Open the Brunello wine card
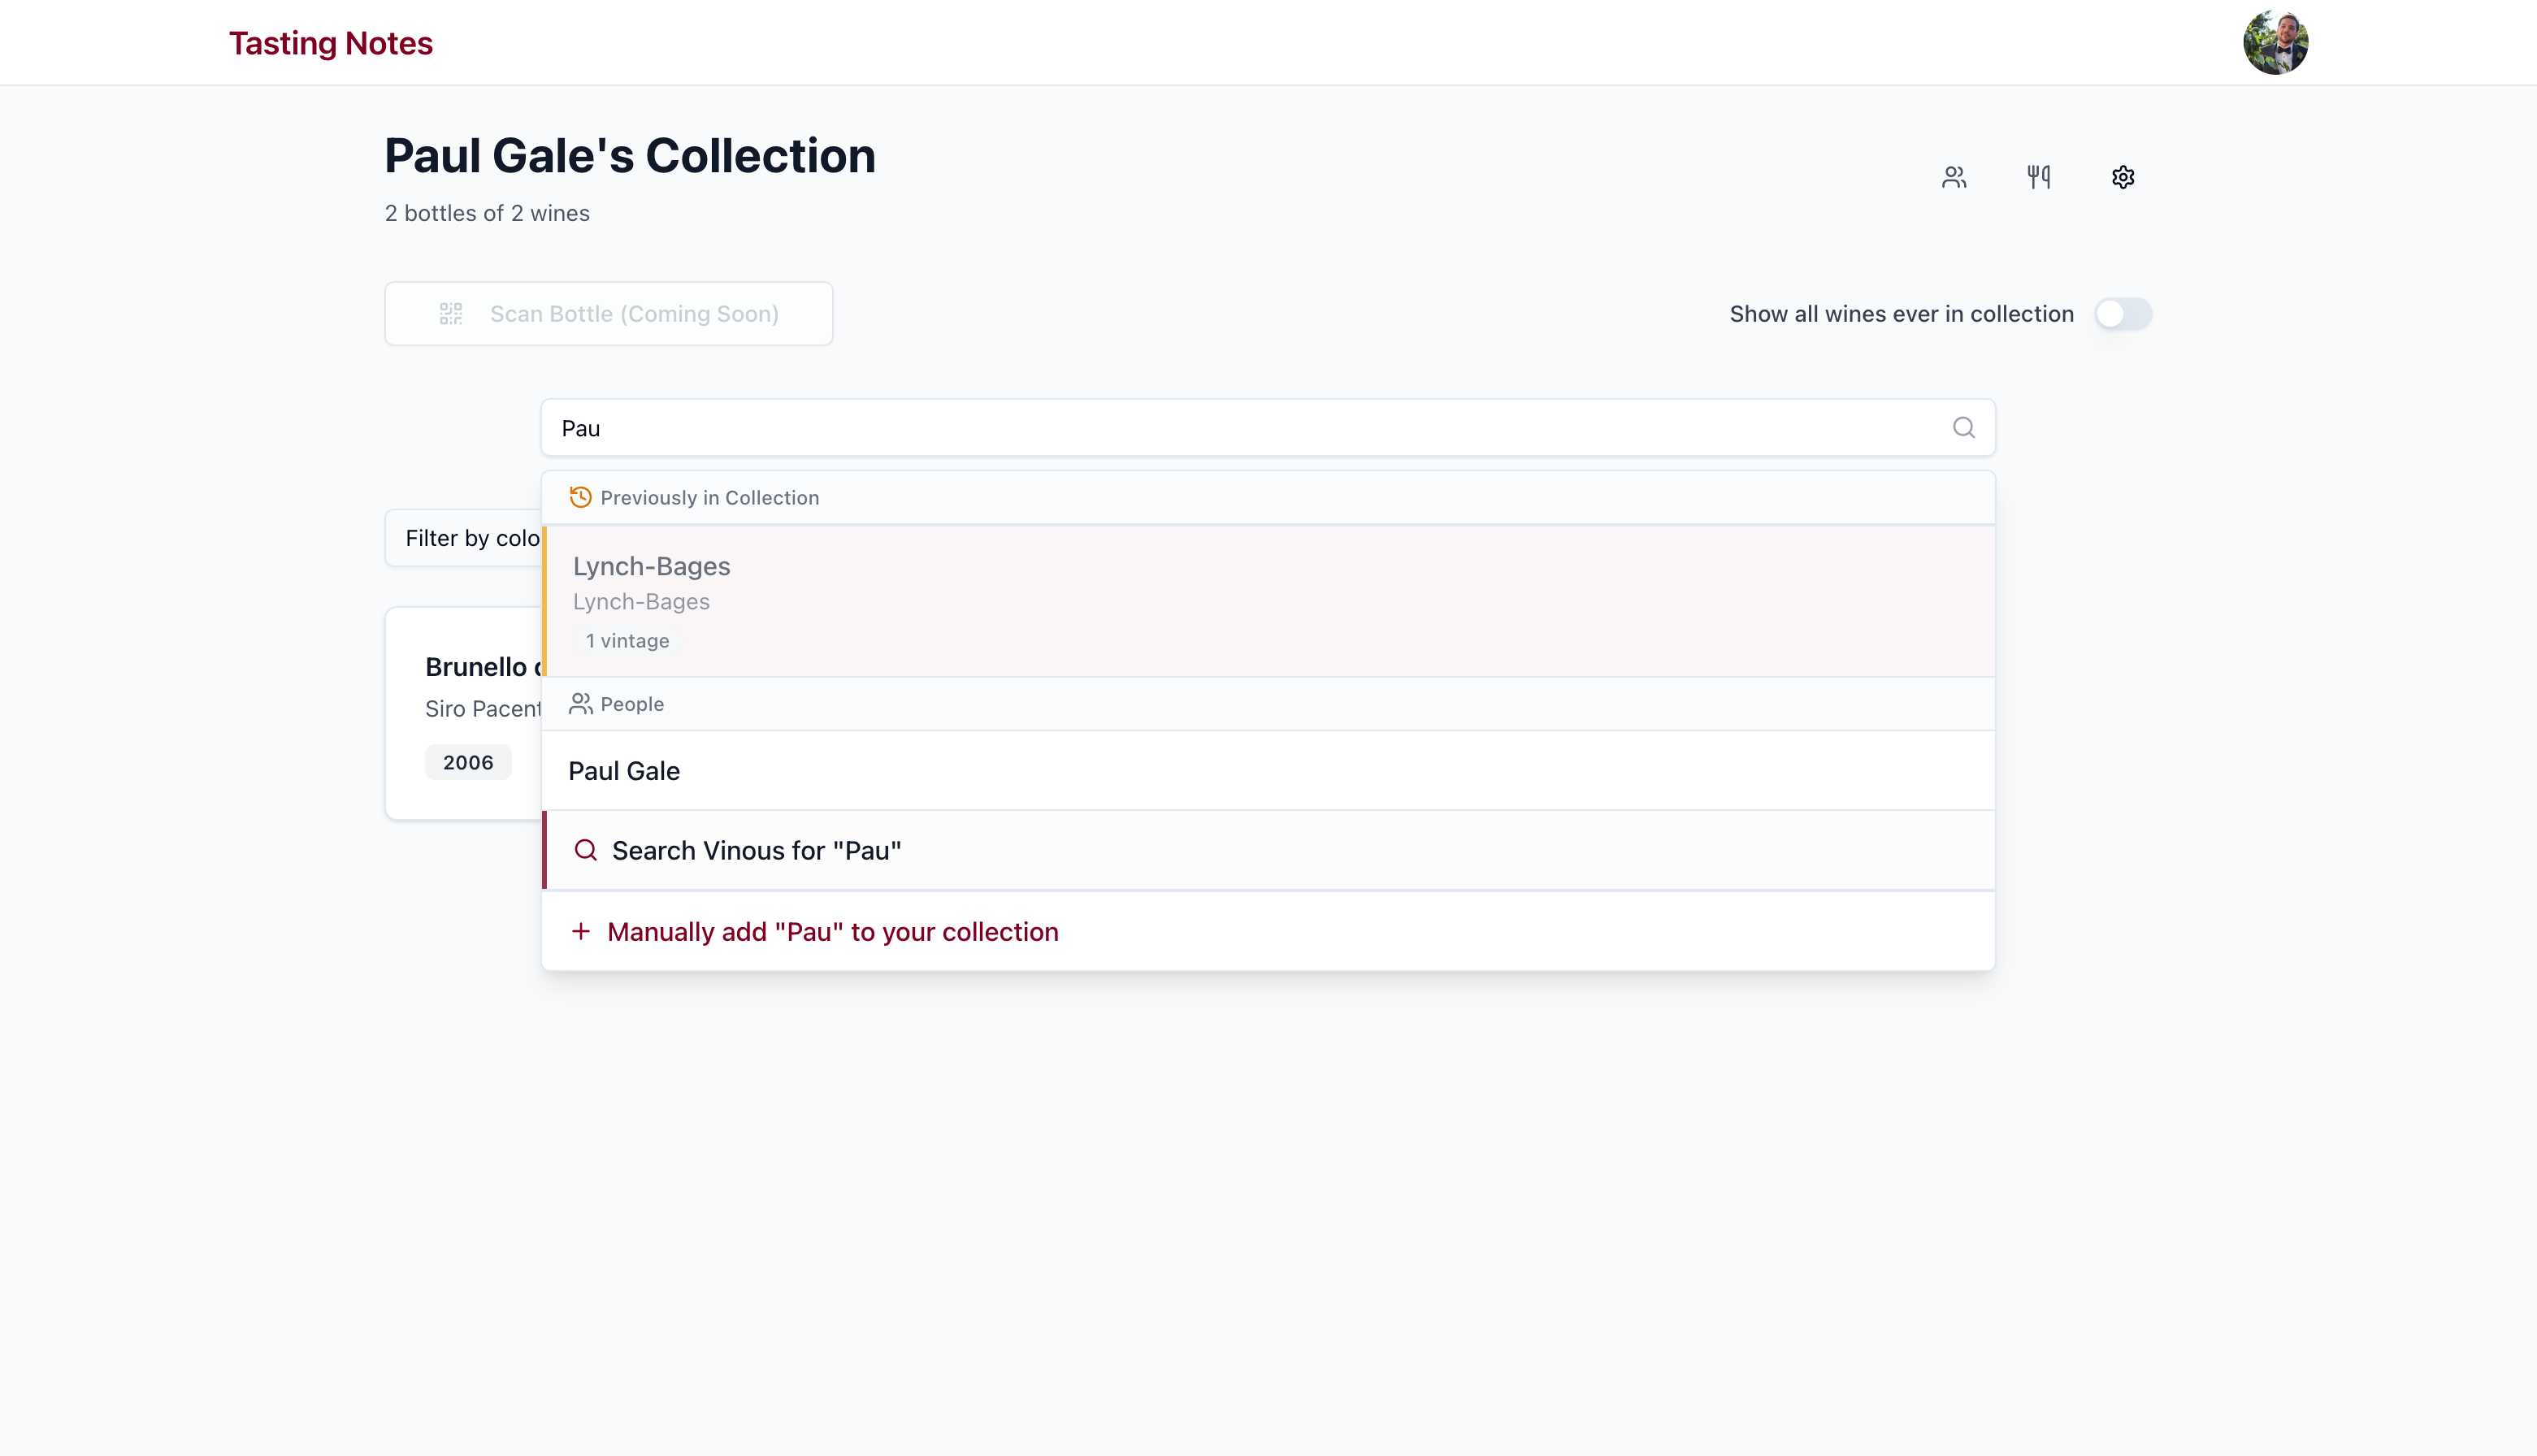This screenshot has height=1456, width=2537. [x=463, y=714]
